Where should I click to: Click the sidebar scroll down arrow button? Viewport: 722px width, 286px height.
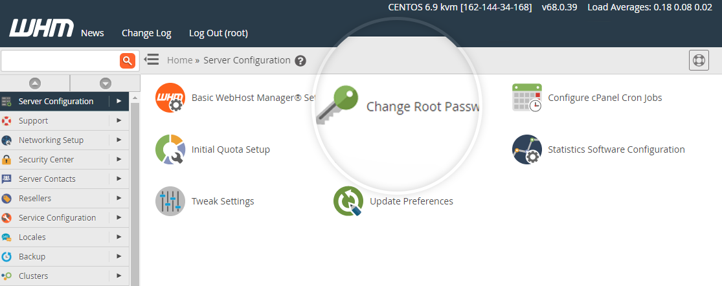(106, 83)
